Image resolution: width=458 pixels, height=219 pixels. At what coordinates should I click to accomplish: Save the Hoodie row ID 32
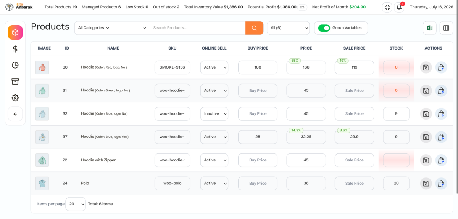(x=426, y=114)
